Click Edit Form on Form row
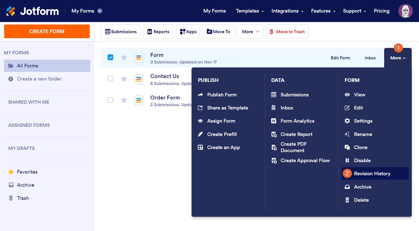 (340, 58)
